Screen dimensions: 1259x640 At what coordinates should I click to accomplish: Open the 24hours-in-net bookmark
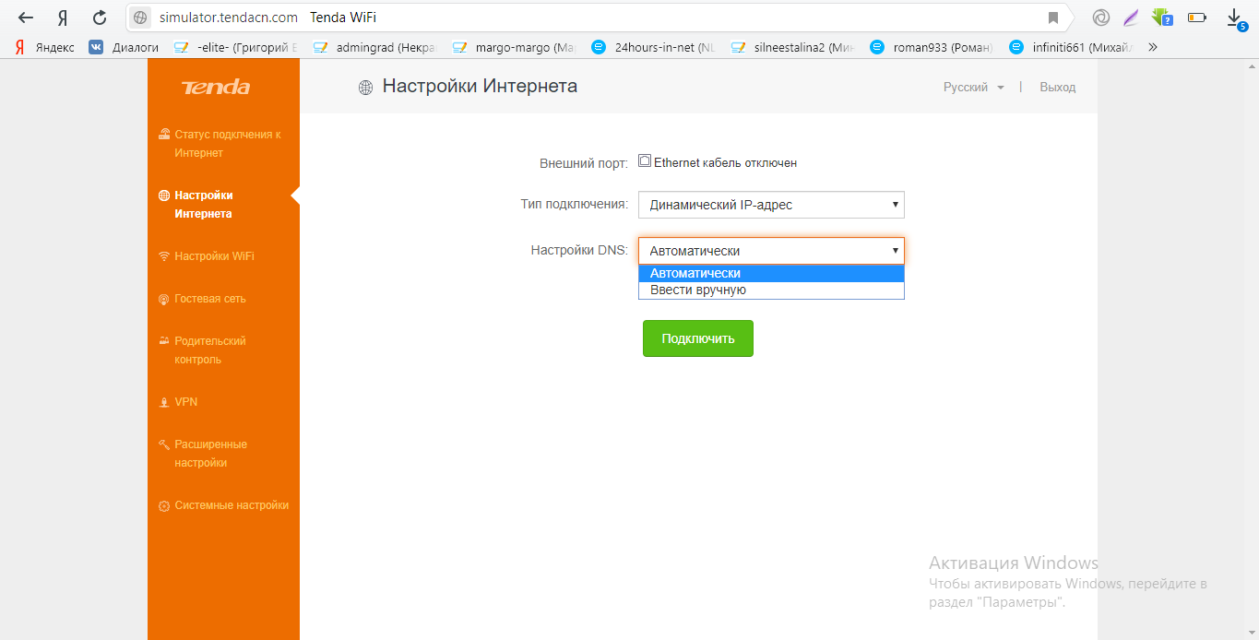point(653,47)
